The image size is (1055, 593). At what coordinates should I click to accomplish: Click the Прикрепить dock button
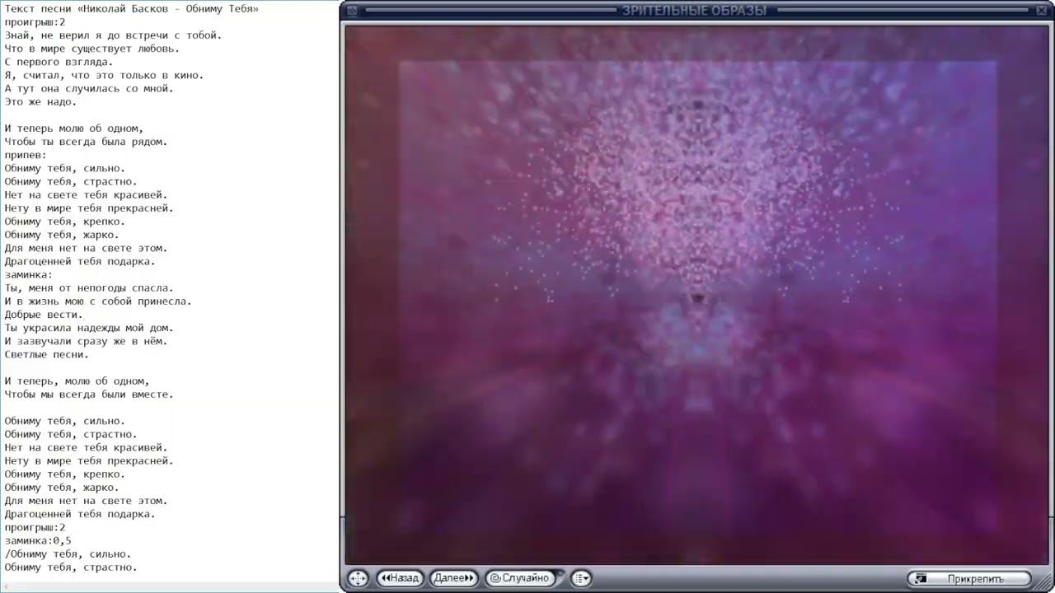(969, 579)
